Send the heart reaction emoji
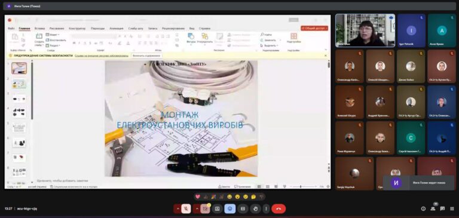 tap(198, 196)
